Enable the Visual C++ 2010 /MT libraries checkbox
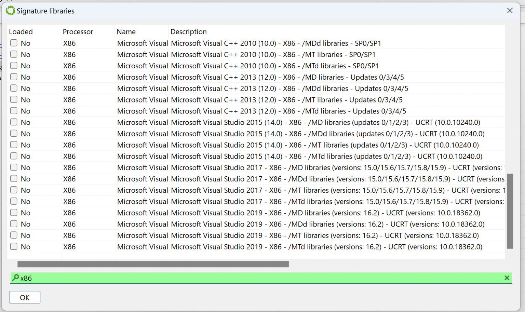 point(14,54)
